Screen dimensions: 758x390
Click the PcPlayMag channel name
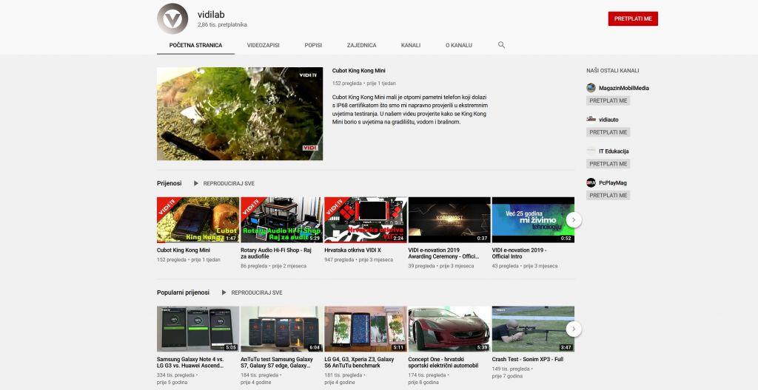612,183
